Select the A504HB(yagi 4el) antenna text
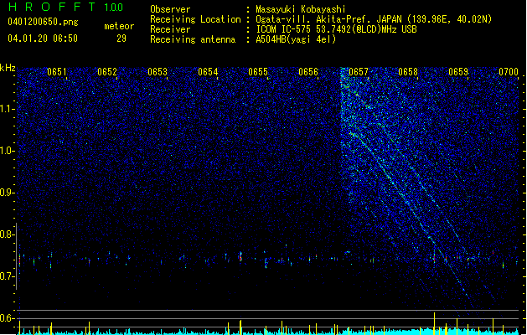 point(296,39)
